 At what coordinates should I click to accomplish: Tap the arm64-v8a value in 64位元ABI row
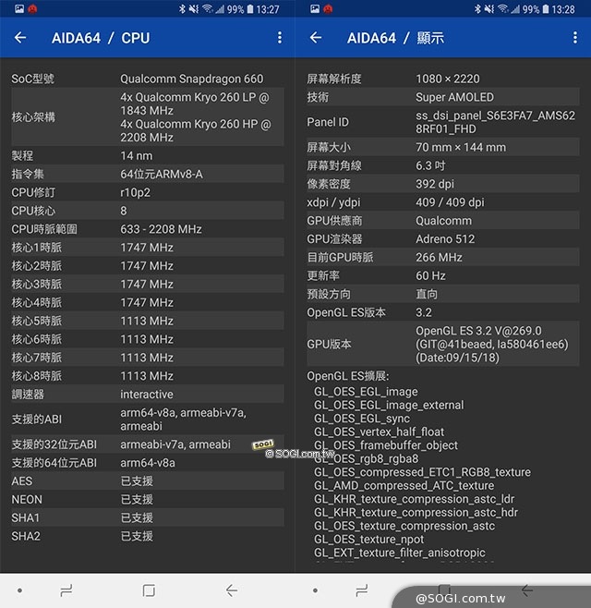point(148,463)
